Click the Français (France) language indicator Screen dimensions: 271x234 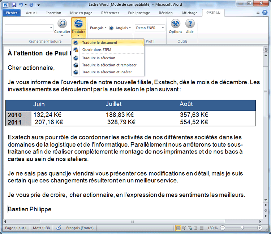(x=80, y=228)
